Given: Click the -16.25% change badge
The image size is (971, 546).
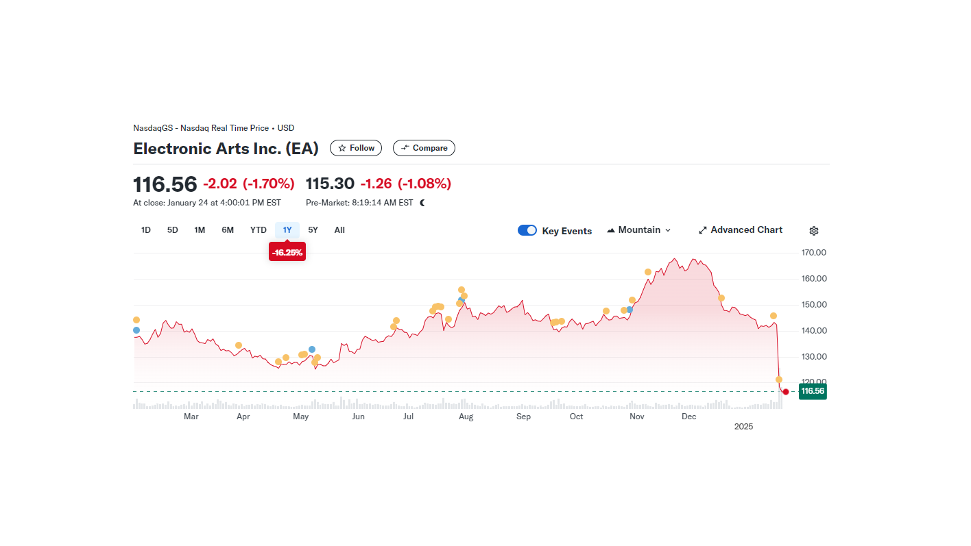Looking at the screenshot, I should [x=287, y=253].
